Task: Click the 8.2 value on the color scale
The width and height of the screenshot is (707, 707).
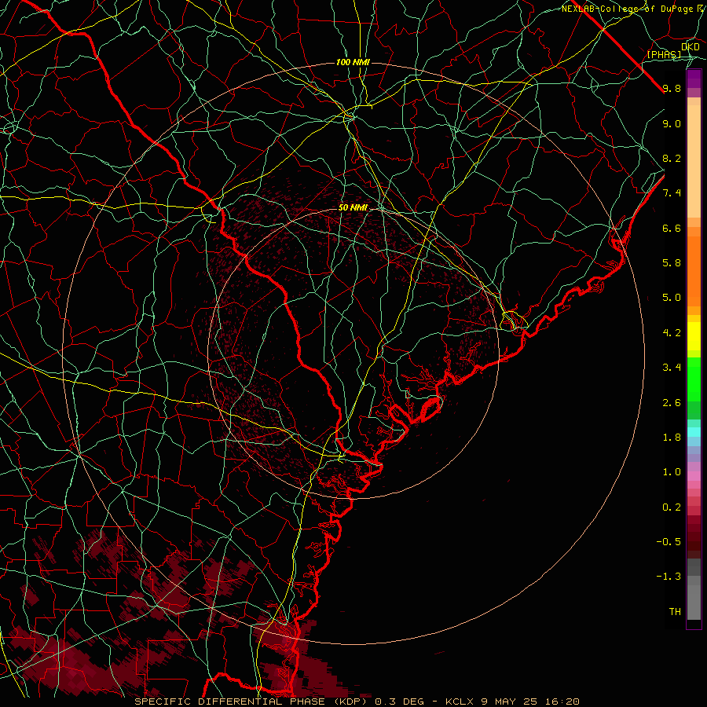Action: click(672, 158)
